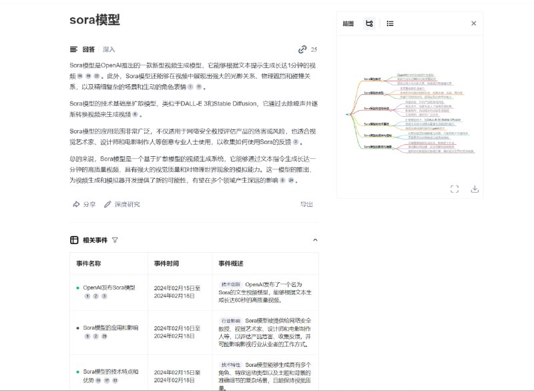Click the share icon next to 分享
The height and width of the screenshot is (391, 534).
(x=75, y=204)
